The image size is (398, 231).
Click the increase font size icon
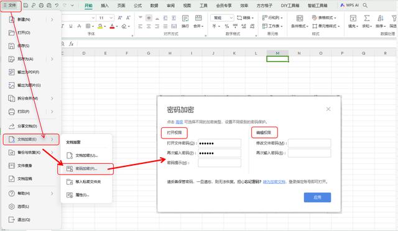click(x=120, y=18)
